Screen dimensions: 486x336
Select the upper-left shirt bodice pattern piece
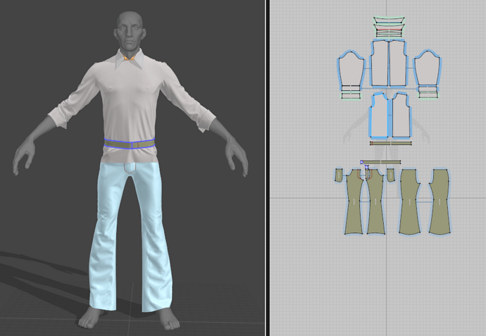tap(380, 63)
